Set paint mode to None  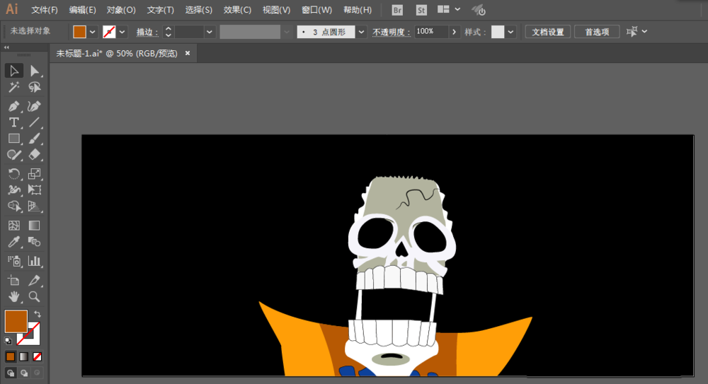click(x=38, y=356)
